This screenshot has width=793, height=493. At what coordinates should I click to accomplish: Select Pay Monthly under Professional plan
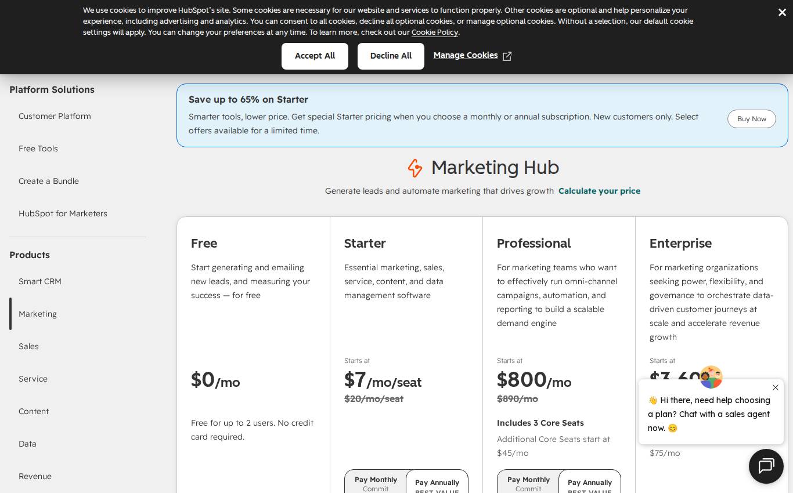coord(528,483)
